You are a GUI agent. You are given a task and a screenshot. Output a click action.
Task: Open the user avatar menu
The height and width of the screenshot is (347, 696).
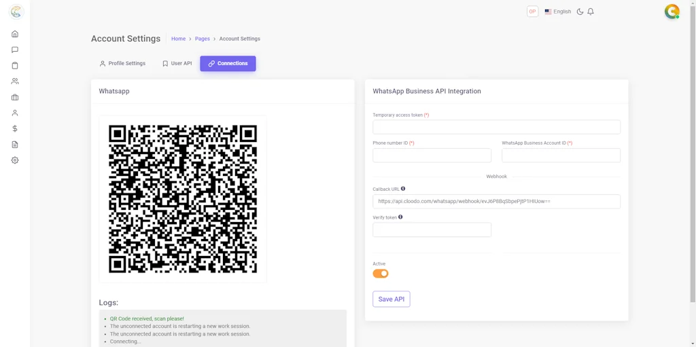point(672,12)
